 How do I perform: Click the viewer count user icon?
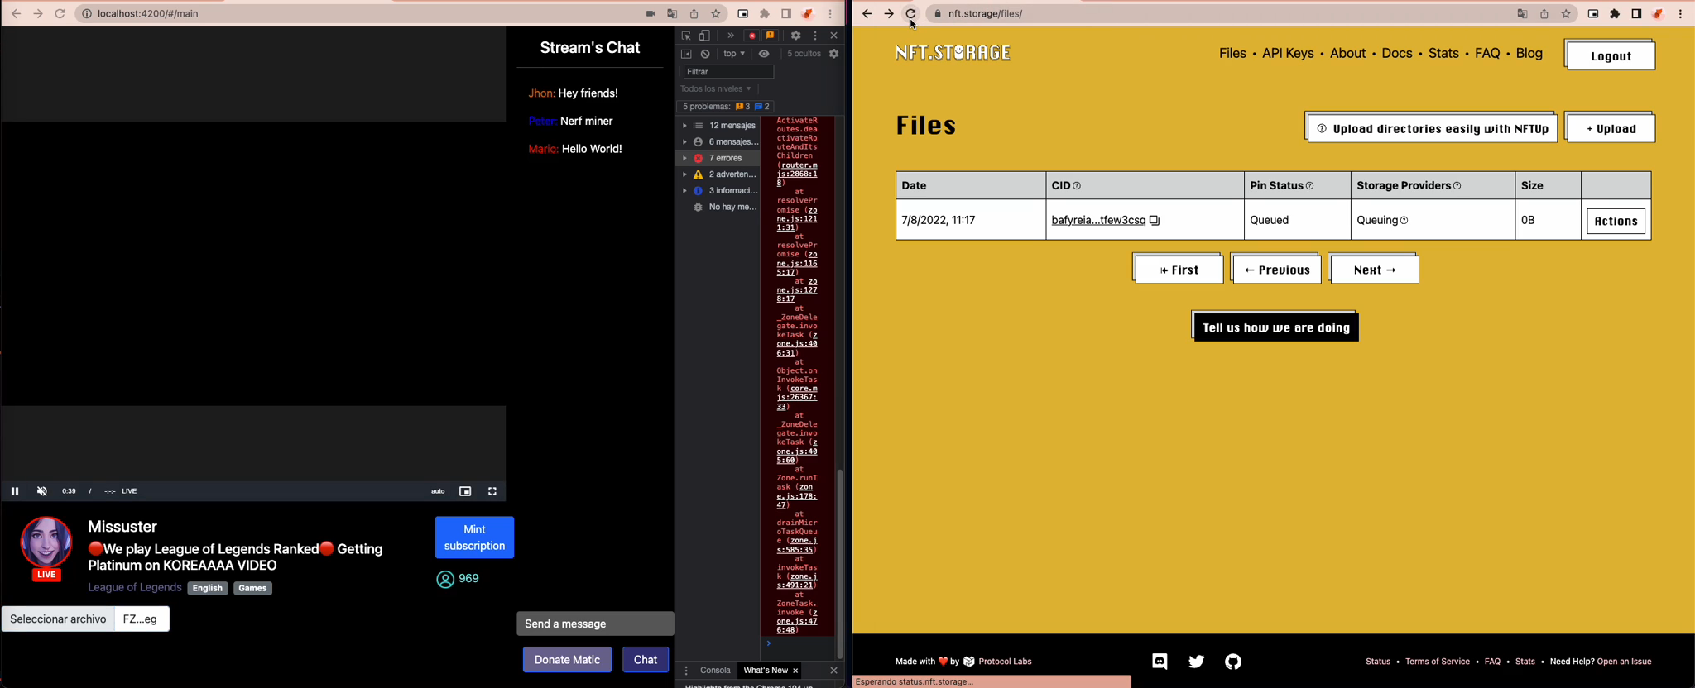pyautogui.click(x=444, y=580)
